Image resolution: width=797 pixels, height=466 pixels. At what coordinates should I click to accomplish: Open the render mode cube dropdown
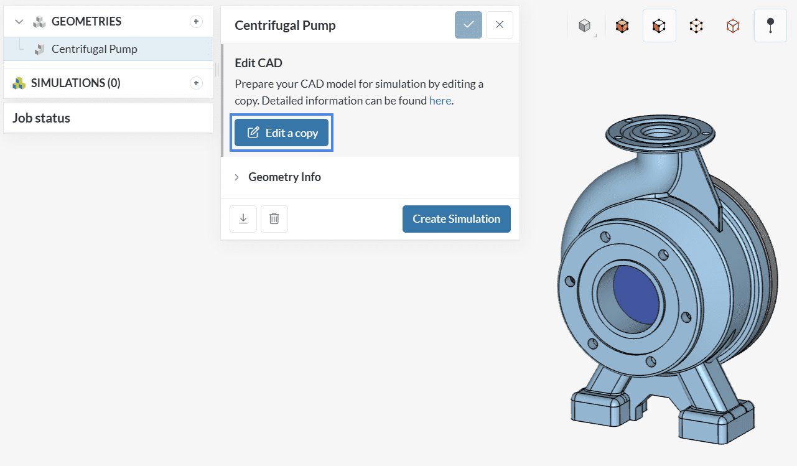click(x=585, y=26)
